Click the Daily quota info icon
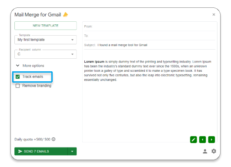 click(54, 139)
